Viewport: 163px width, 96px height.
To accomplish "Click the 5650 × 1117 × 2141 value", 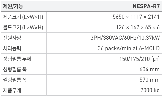I will tap(136, 17).
